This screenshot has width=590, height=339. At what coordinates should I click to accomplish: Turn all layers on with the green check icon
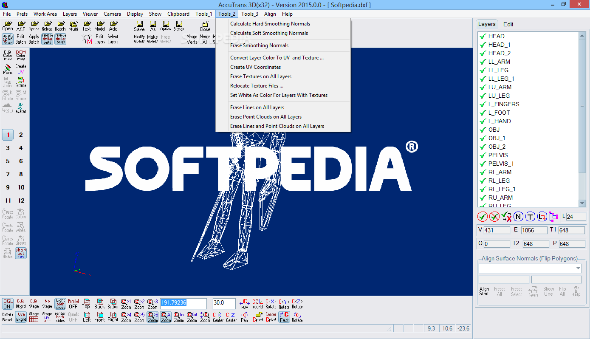[483, 217]
